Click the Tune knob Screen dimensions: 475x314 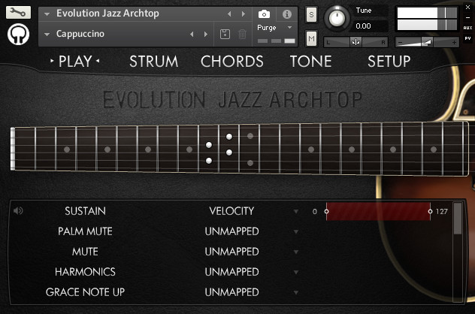(337, 18)
